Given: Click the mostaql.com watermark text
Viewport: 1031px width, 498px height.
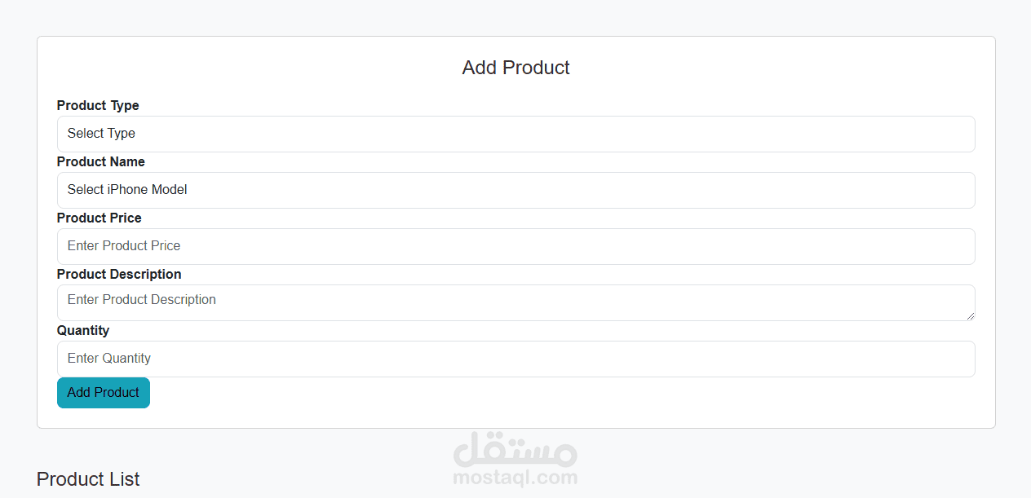Looking at the screenshot, I should (x=515, y=478).
